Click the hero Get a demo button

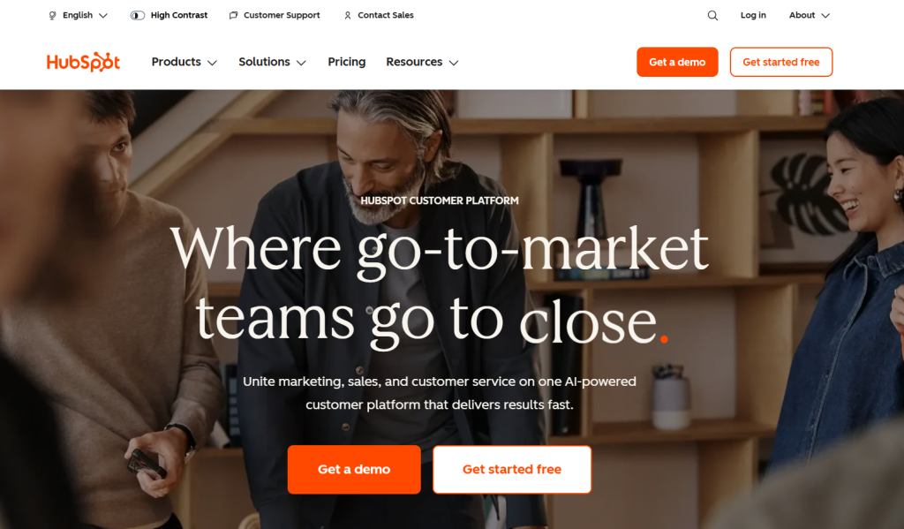354,470
